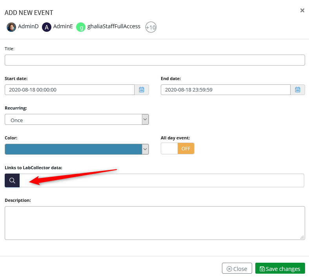Click the AdminE avatar circle
This screenshot has height=278, width=309.
tap(47, 27)
